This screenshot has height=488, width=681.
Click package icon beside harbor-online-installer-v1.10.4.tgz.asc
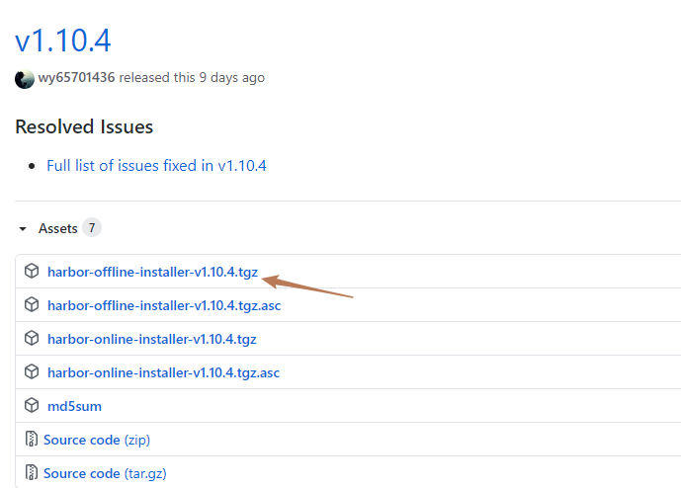coord(32,371)
